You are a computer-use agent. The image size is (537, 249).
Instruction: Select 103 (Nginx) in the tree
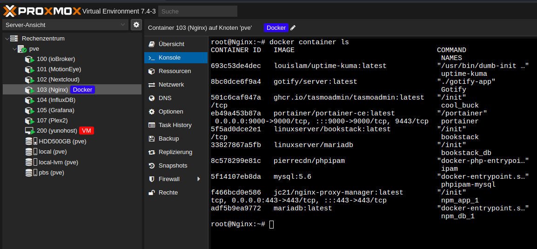pos(72,90)
